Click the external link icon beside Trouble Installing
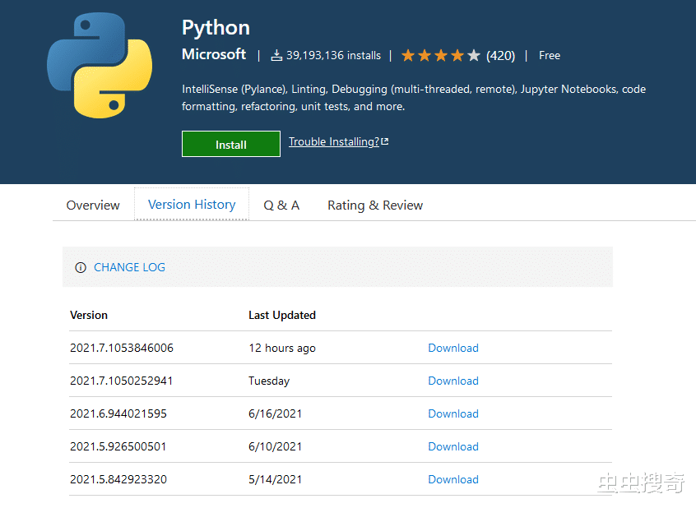 pos(385,141)
